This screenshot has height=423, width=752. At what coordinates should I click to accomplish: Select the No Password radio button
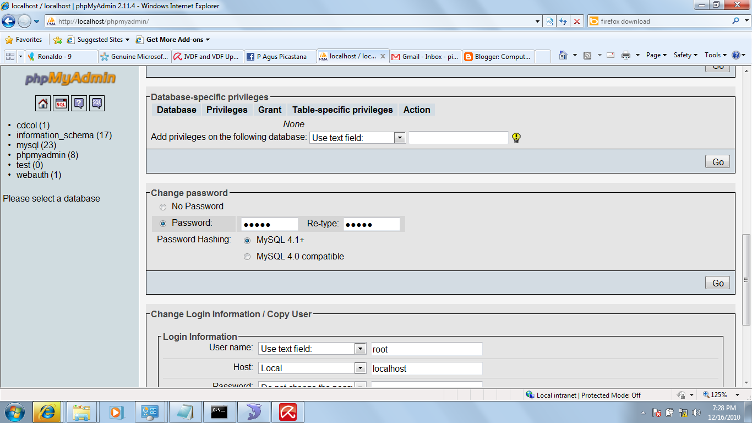tap(162, 207)
